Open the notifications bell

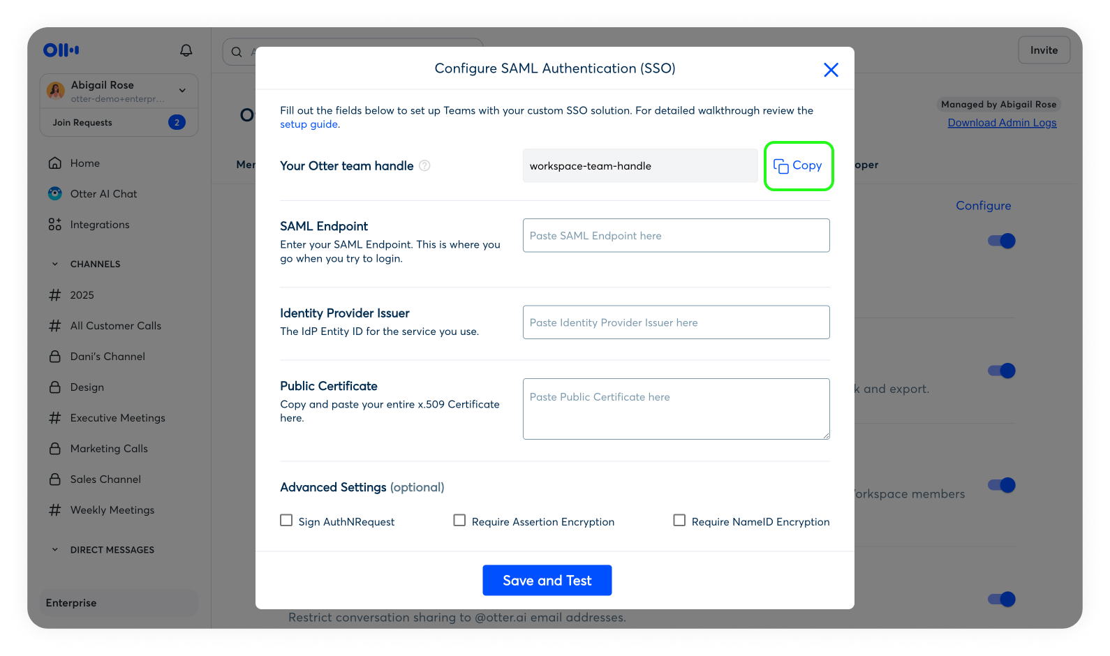click(186, 50)
